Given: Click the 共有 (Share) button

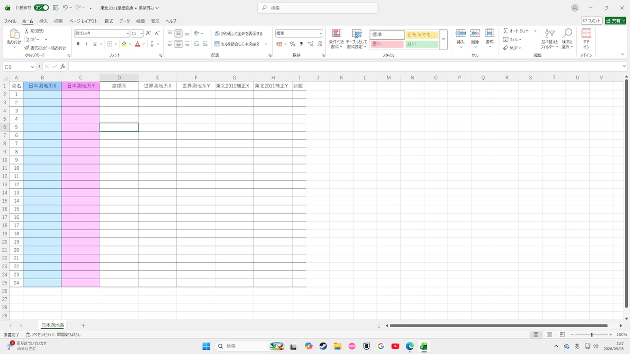Looking at the screenshot, I should (x=616, y=21).
